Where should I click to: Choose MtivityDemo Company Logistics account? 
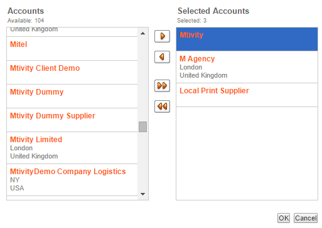tap(72, 180)
